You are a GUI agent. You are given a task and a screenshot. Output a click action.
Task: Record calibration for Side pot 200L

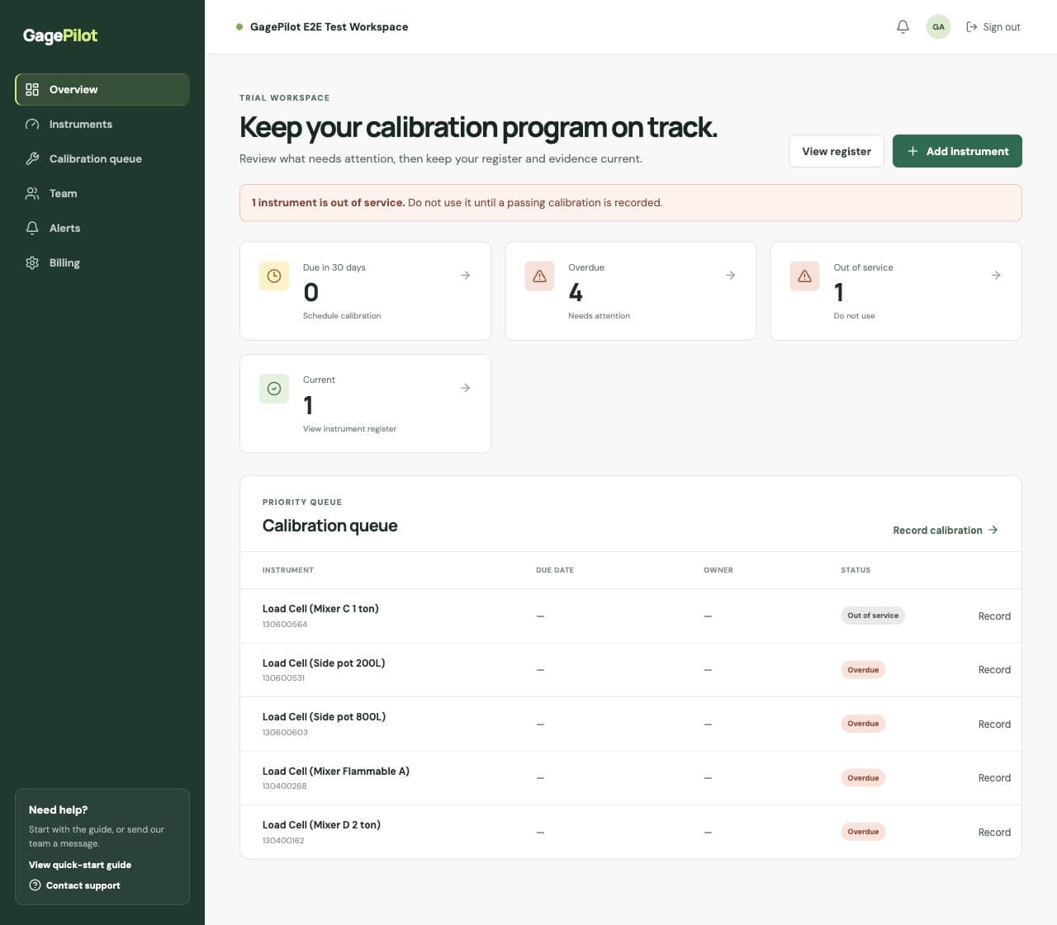[994, 669]
